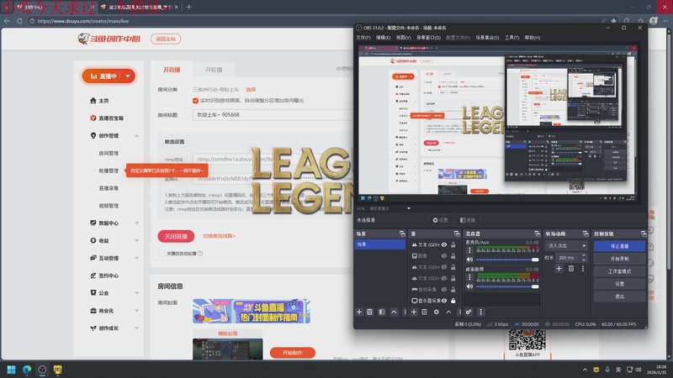The width and height of the screenshot is (673, 378).
Task: Open the OBS 工具(T) menu
Action: point(511,38)
